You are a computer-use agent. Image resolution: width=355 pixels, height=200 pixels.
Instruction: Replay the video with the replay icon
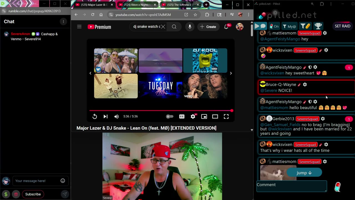click(x=95, y=116)
